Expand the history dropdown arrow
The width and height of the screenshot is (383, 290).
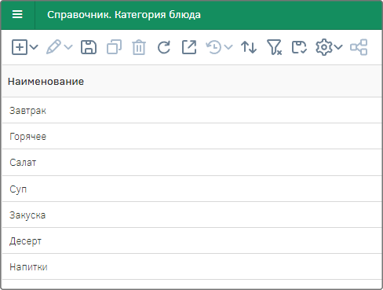228,47
